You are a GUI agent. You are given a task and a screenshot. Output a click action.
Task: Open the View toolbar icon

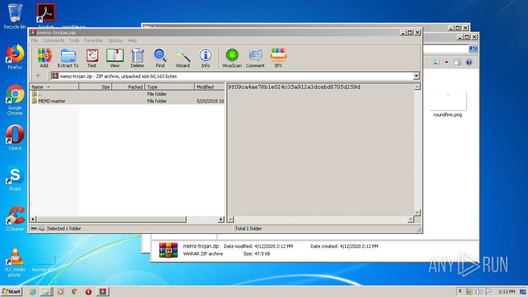coord(115,58)
